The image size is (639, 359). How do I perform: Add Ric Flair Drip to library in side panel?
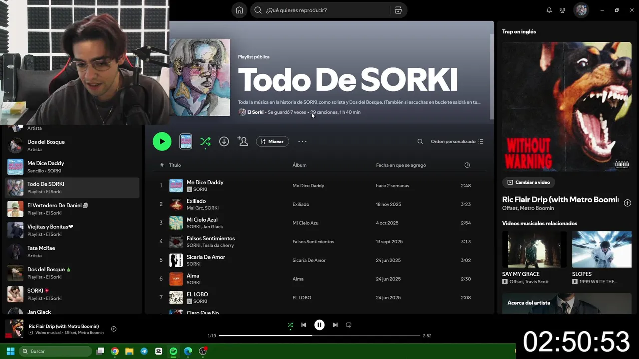pos(628,203)
